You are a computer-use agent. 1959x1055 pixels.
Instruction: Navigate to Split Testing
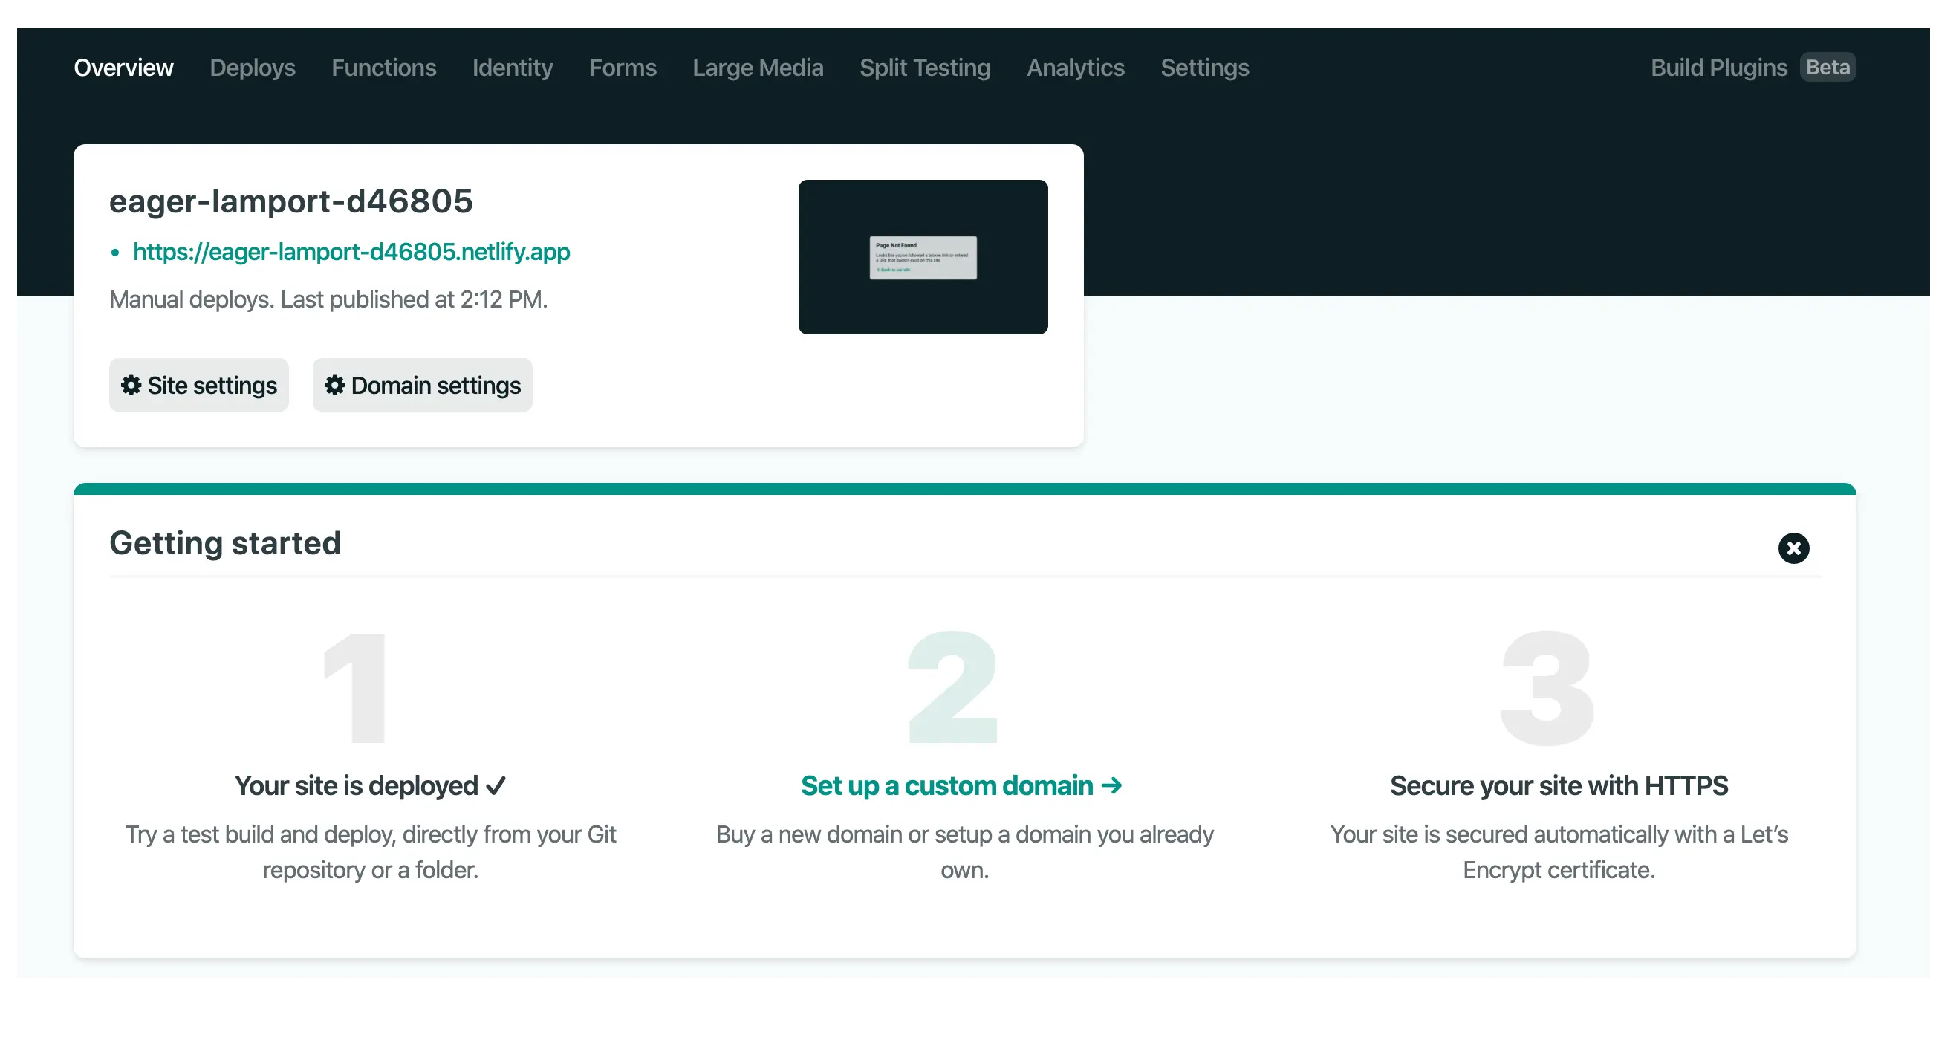[x=925, y=68]
